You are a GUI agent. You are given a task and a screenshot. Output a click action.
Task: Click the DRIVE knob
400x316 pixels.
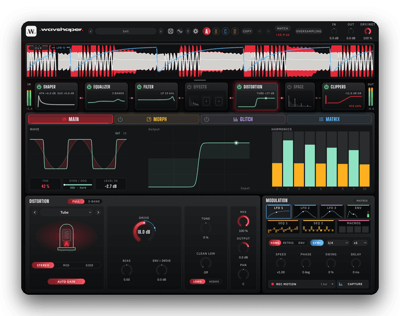point(144,232)
